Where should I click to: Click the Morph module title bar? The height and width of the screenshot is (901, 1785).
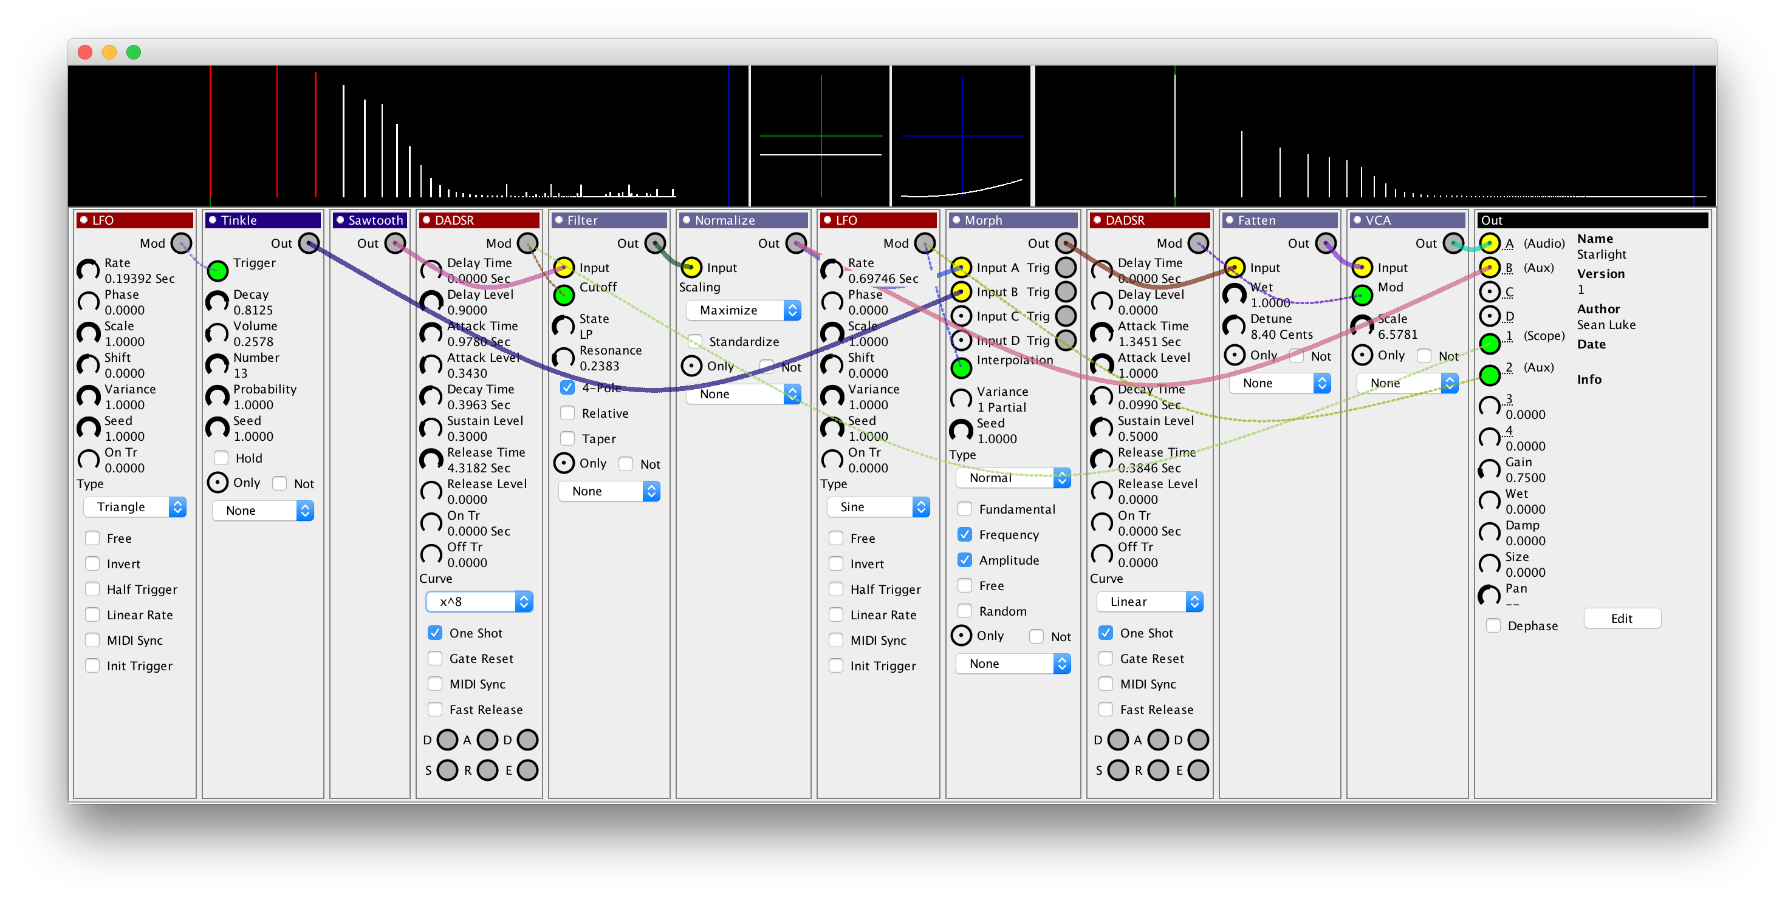pyautogui.click(x=1013, y=220)
